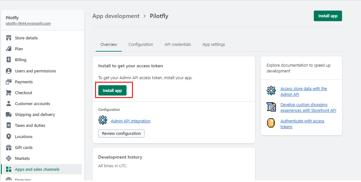Switch to the Configuration tab
Viewport: 361px width, 182px height.
(141, 45)
